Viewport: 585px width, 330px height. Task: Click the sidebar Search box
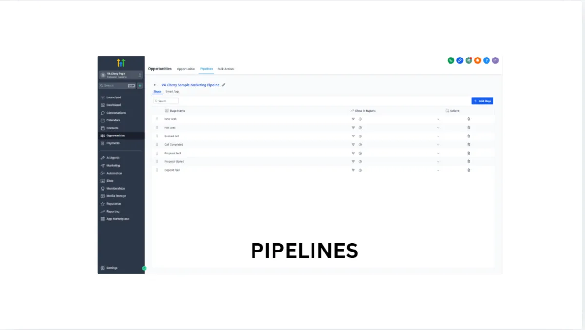(x=117, y=85)
